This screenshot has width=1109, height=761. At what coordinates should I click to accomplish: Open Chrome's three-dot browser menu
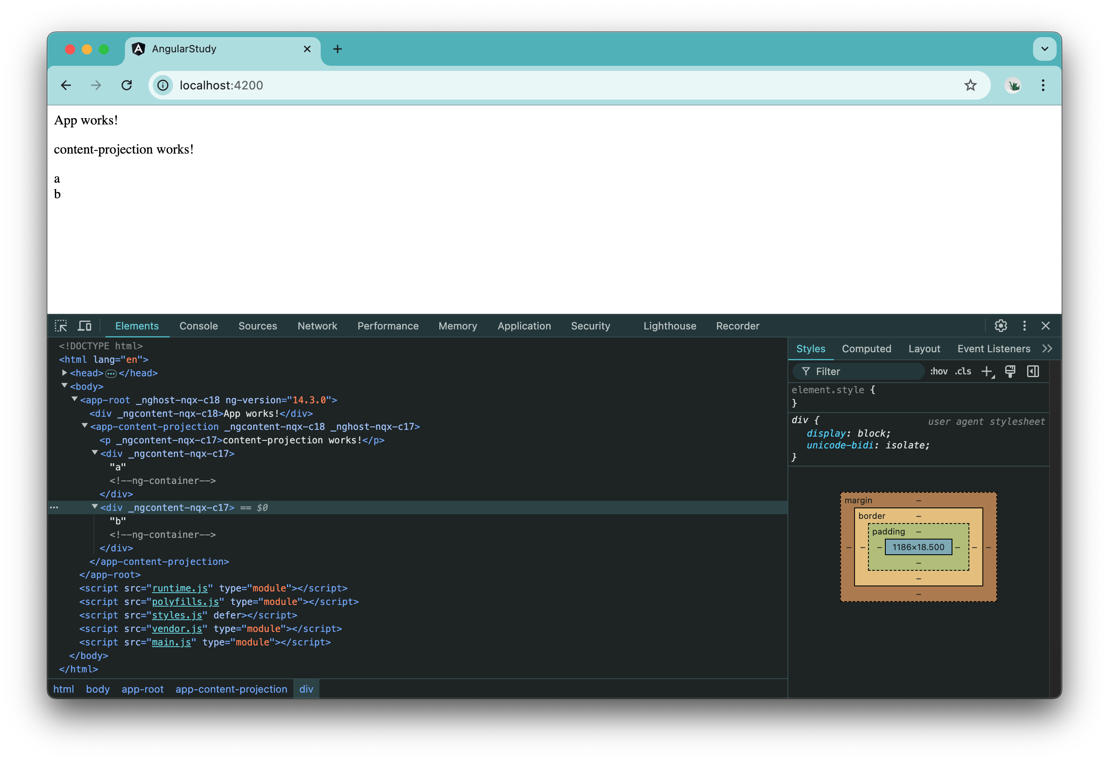(x=1043, y=85)
